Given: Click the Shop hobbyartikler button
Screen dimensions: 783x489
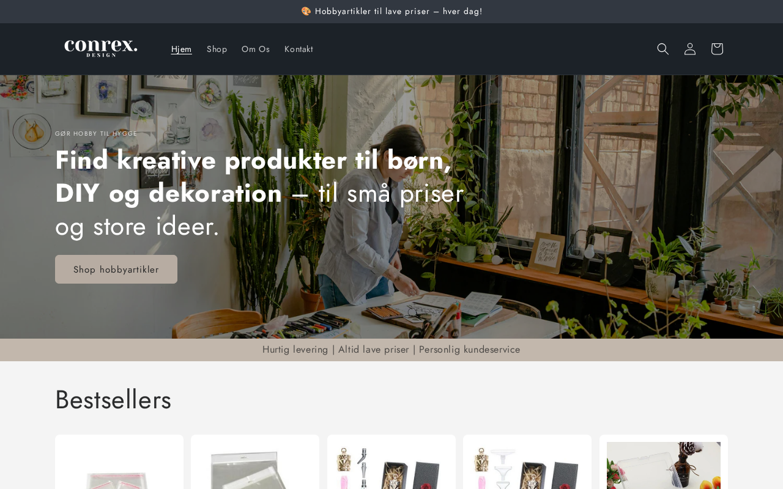Looking at the screenshot, I should click(116, 269).
